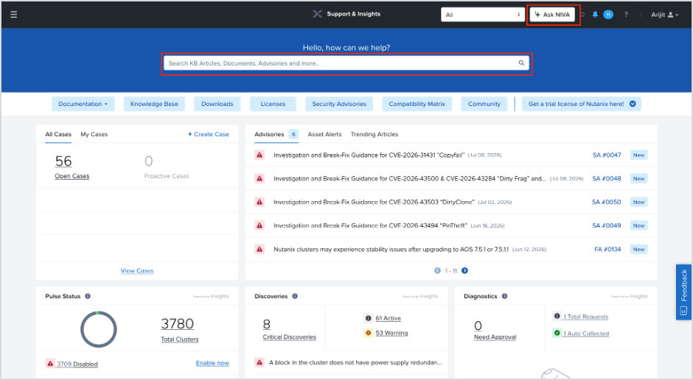The image size is (693, 380).
Task: Open advisory SA #0047
Action: pos(606,155)
